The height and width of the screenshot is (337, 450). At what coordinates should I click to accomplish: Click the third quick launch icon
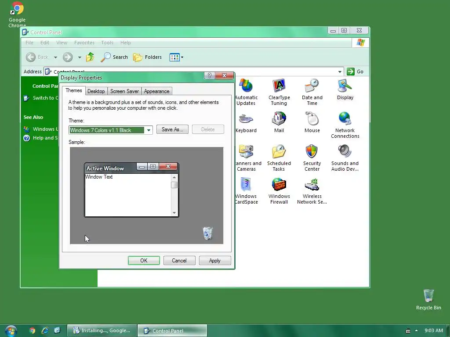click(x=58, y=330)
